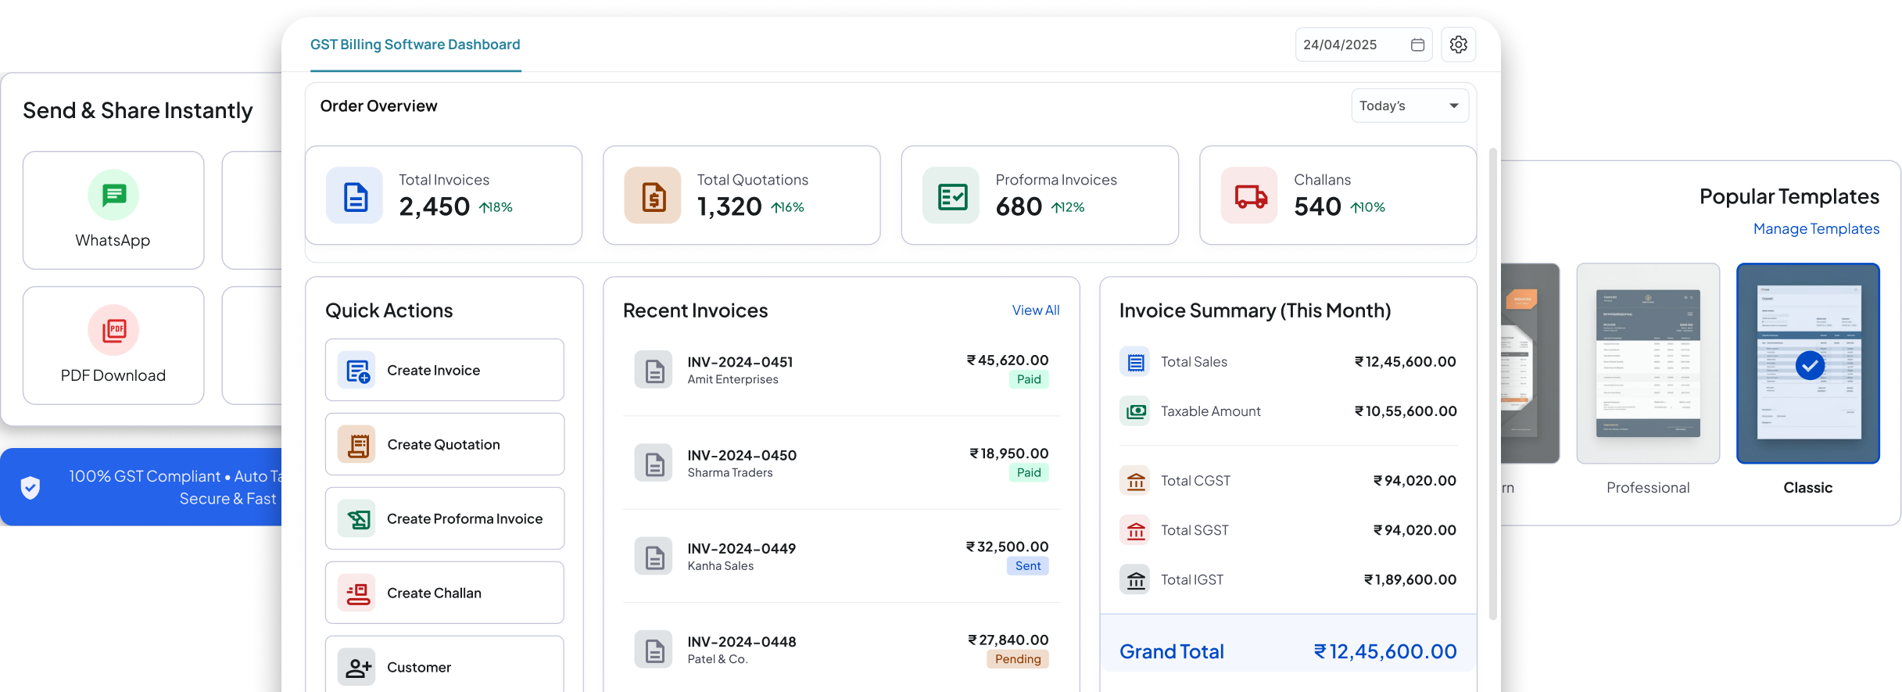The width and height of the screenshot is (1902, 692).
Task: Switch to GST Billing Software Dashboard tab
Action: pyautogui.click(x=415, y=45)
